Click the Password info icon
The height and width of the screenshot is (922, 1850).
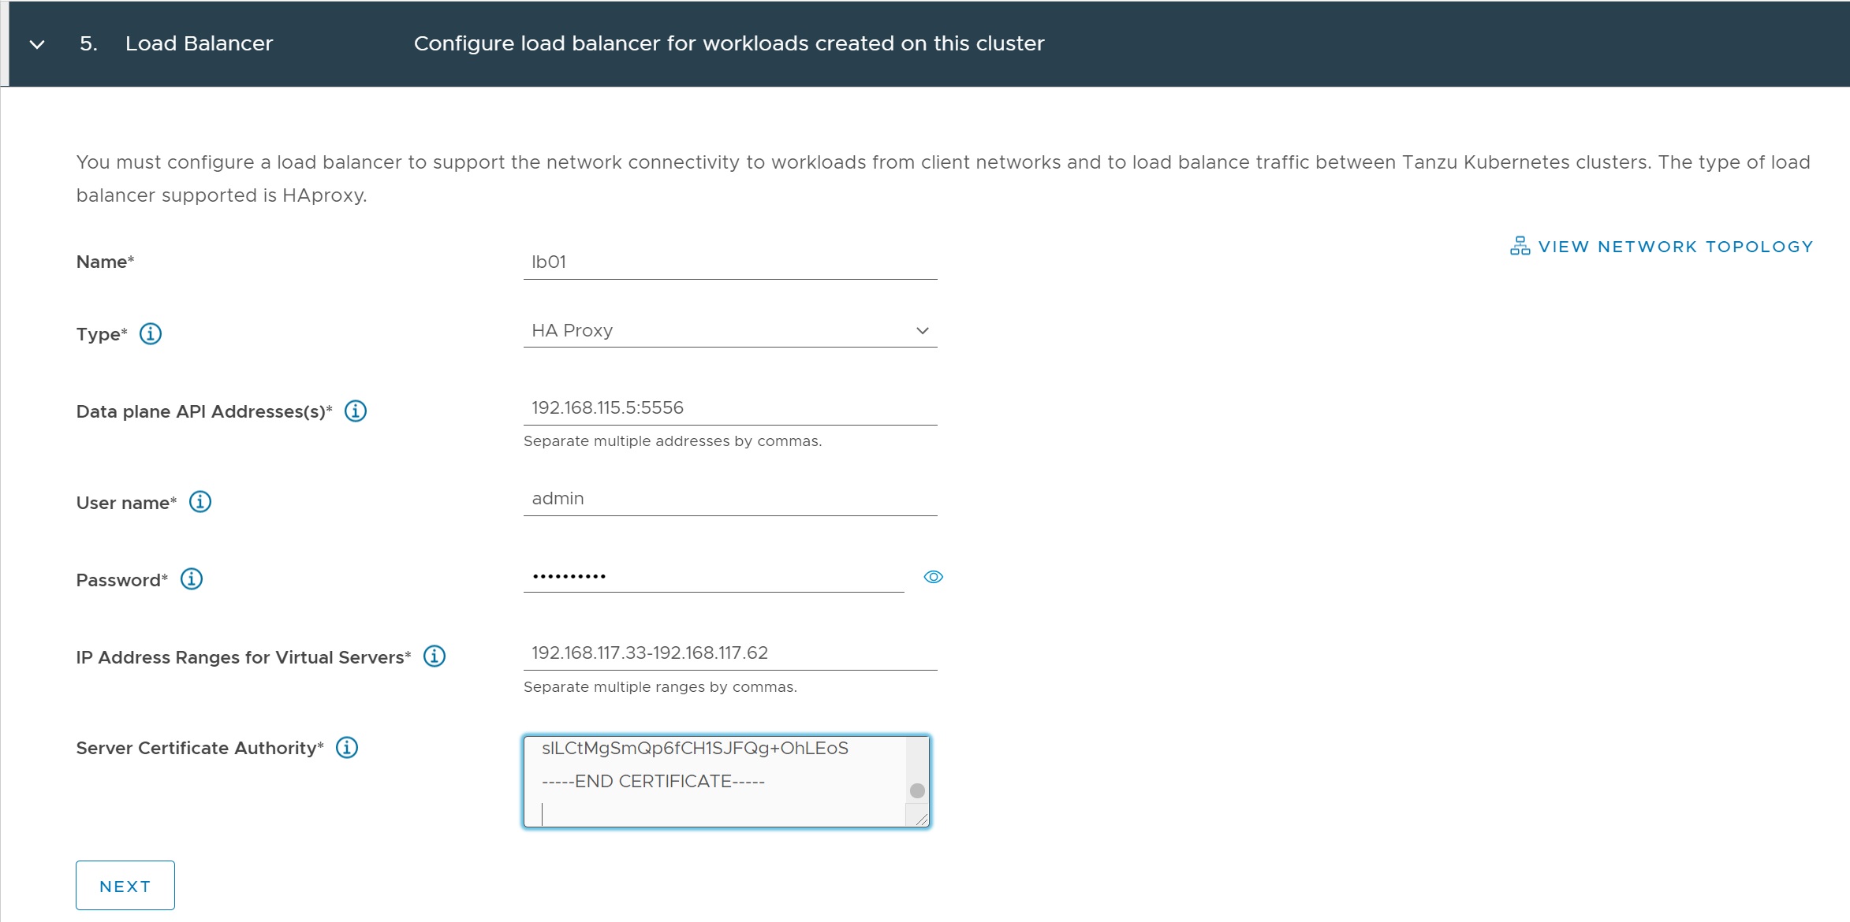click(x=192, y=579)
